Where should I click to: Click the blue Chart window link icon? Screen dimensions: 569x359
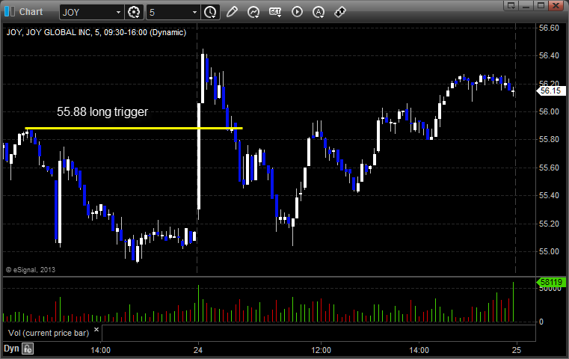[10, 12]
